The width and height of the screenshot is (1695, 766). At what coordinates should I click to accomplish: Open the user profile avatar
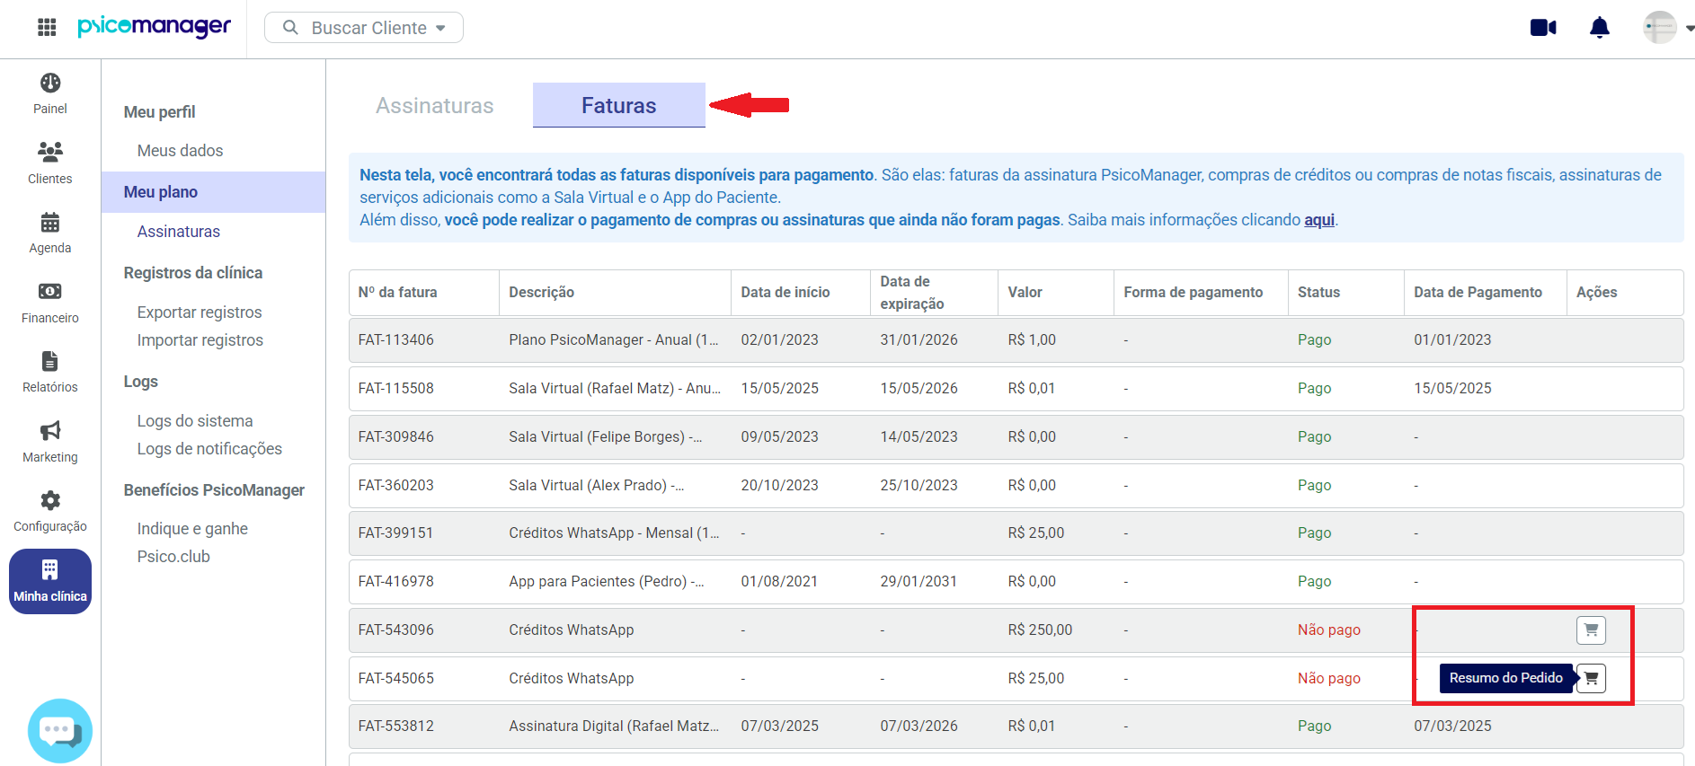pos(1659,28)
